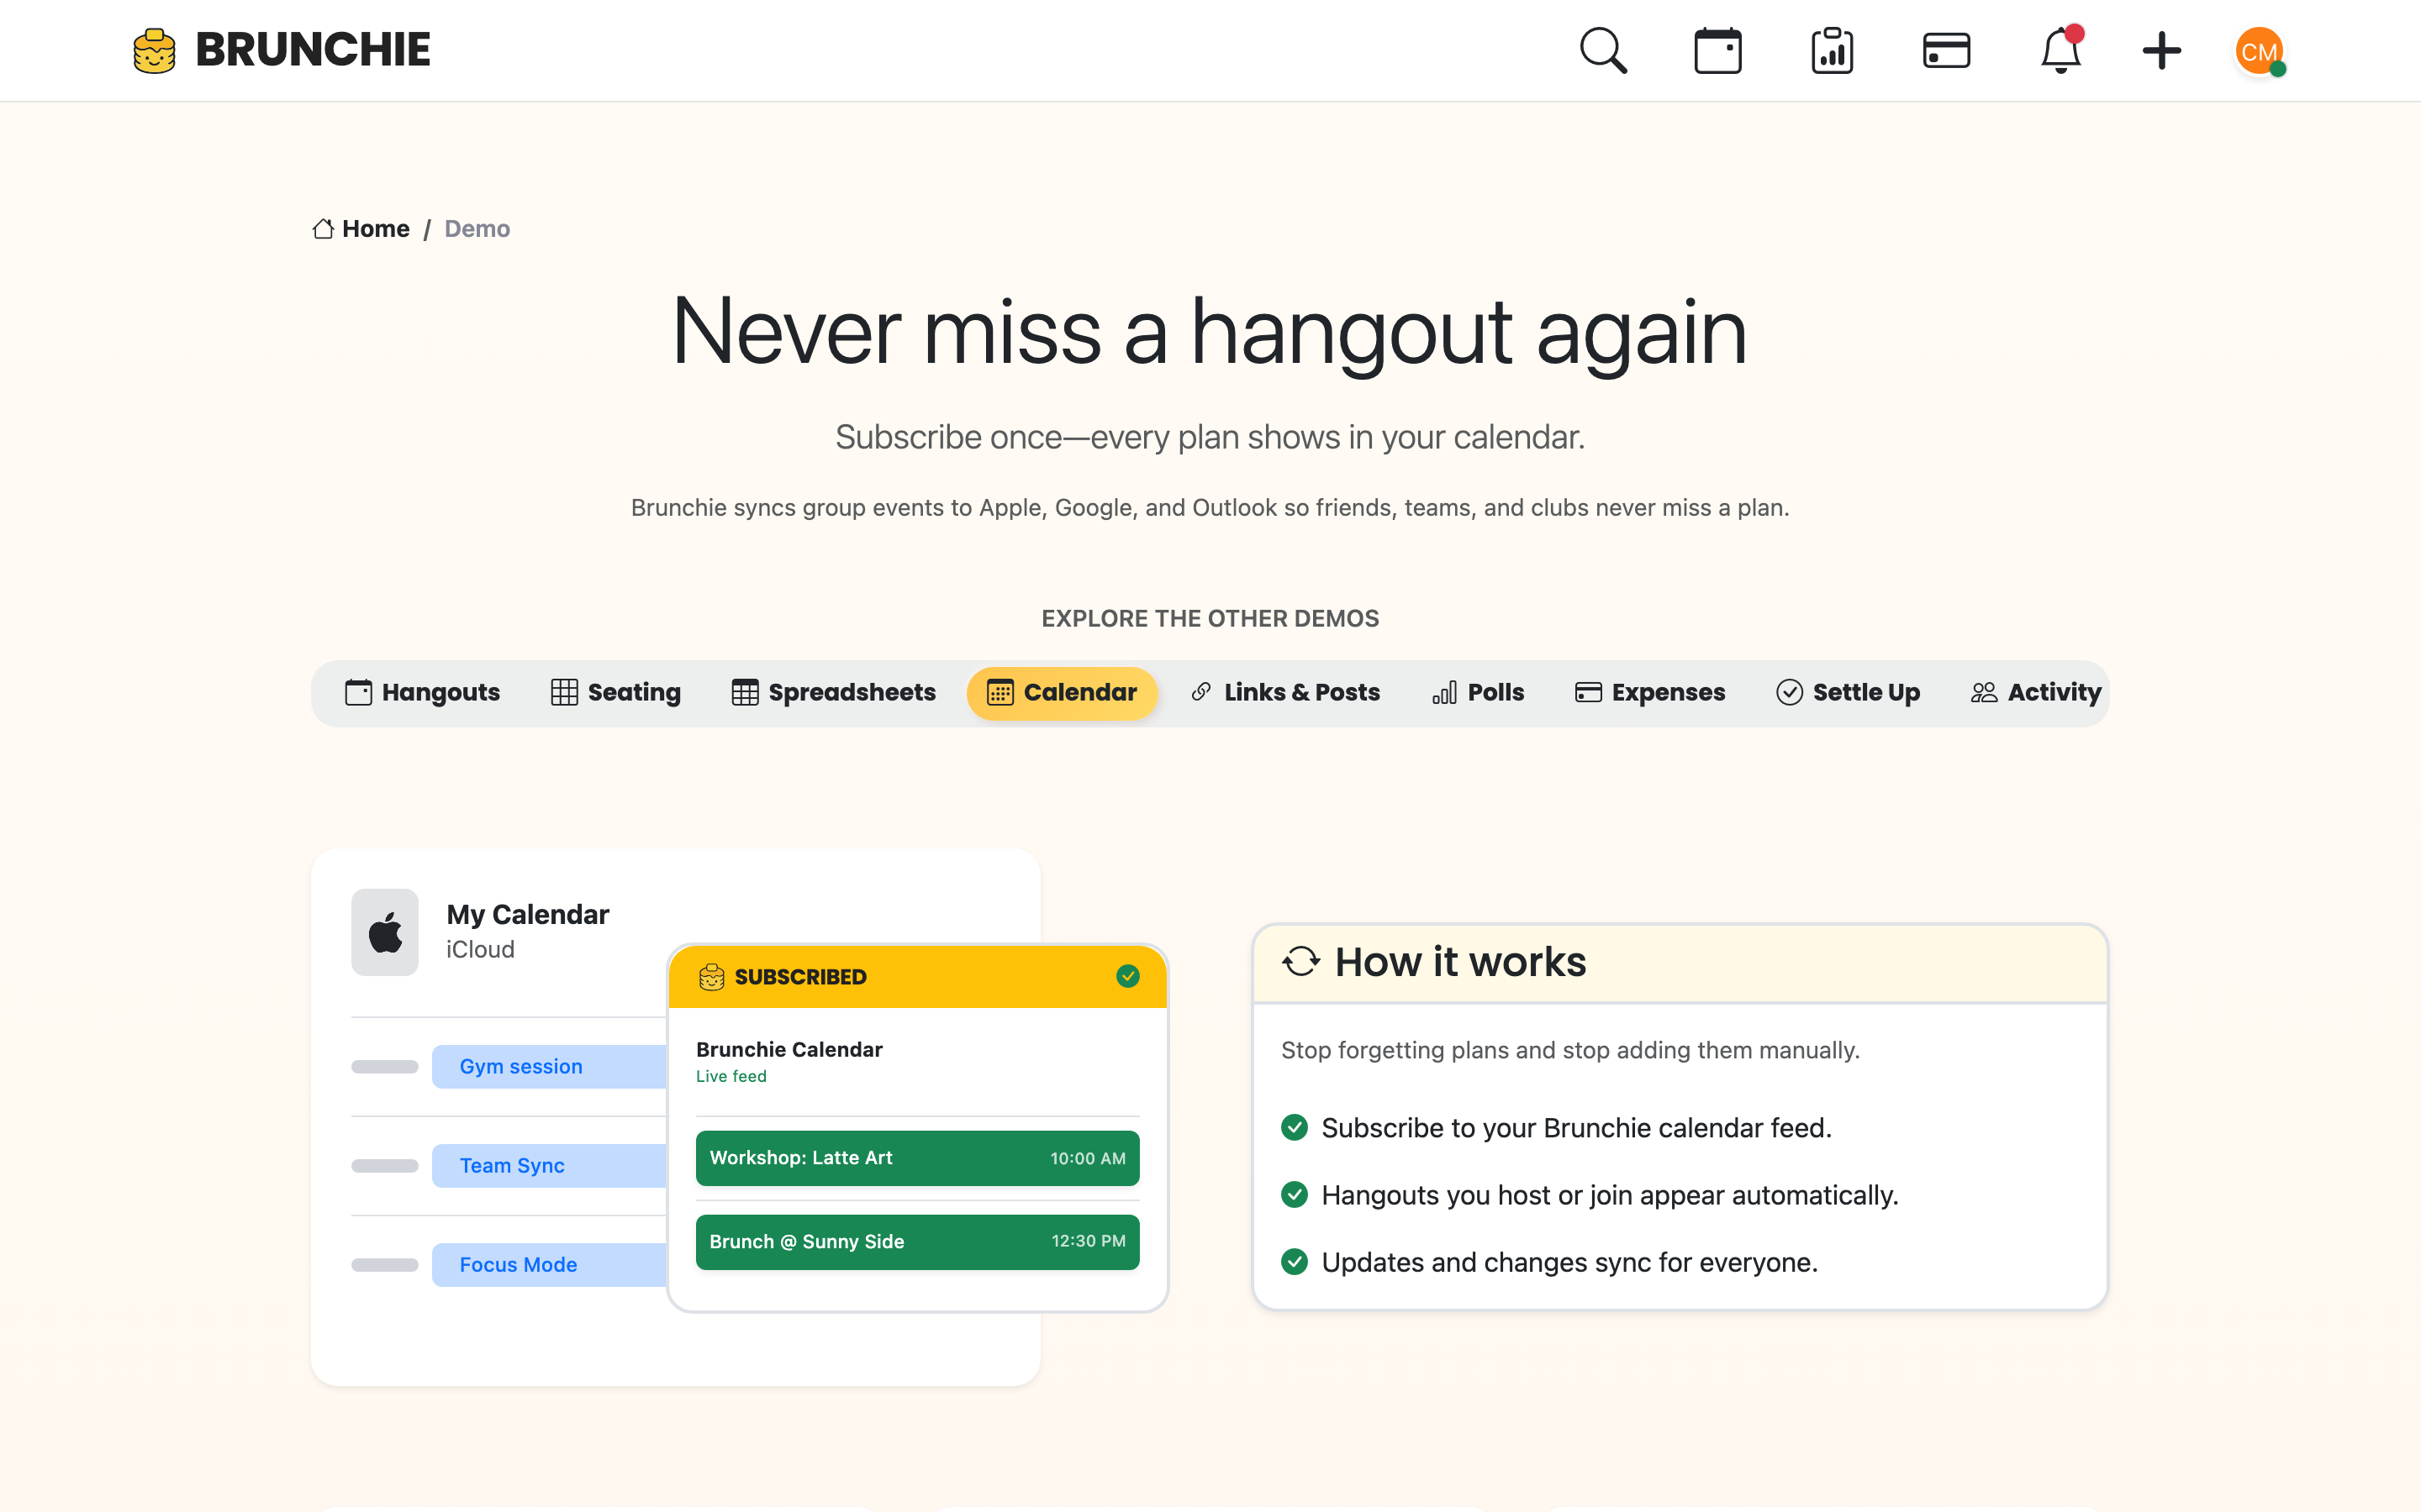Open the CM user avatar menu
This screenshot has height=1512, width=2421.
2259,51
